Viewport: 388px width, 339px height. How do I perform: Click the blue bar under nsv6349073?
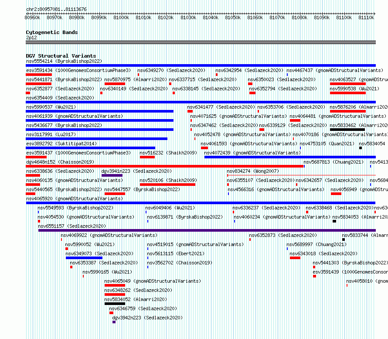84,258
